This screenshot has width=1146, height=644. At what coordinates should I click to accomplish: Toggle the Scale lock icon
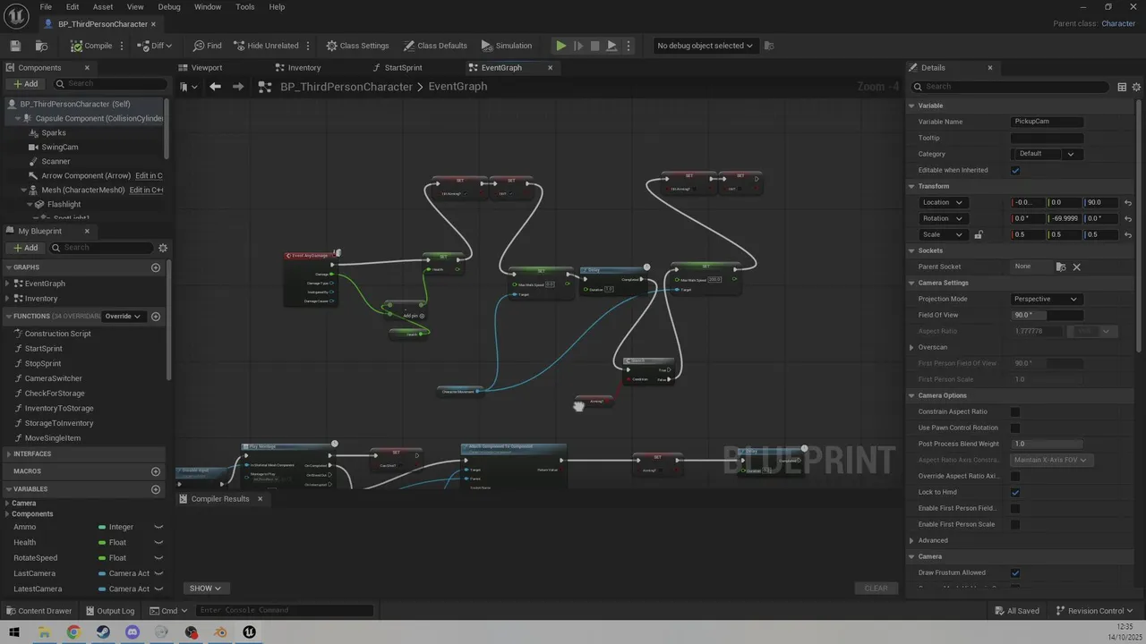coord(979,234)
